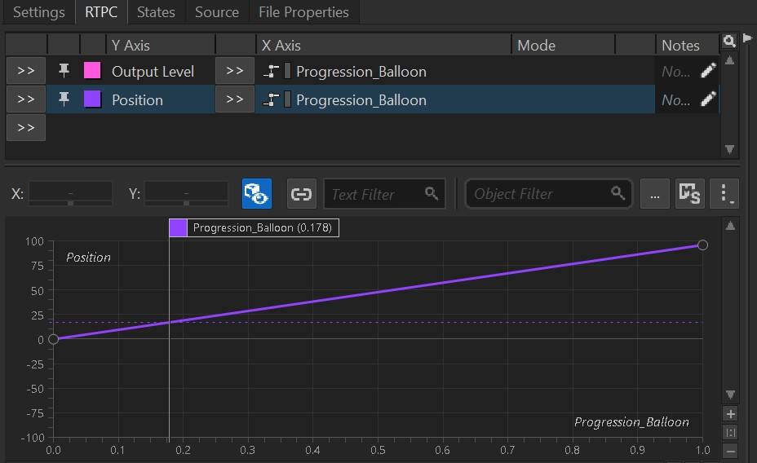Click the reset zoom button between plus and minus
Screen dimensions: 757x463
pos(731,432)
